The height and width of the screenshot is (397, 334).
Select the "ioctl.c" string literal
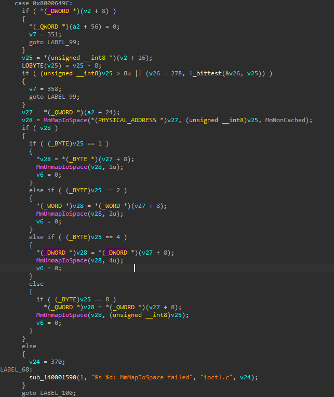coord(216,377)
